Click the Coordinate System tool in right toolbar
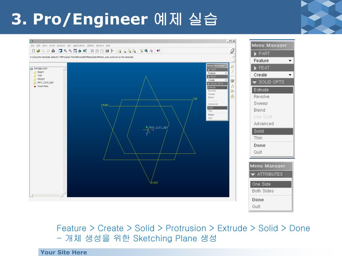The height and width of the screenshot is (256, 342). click(232, 91)
